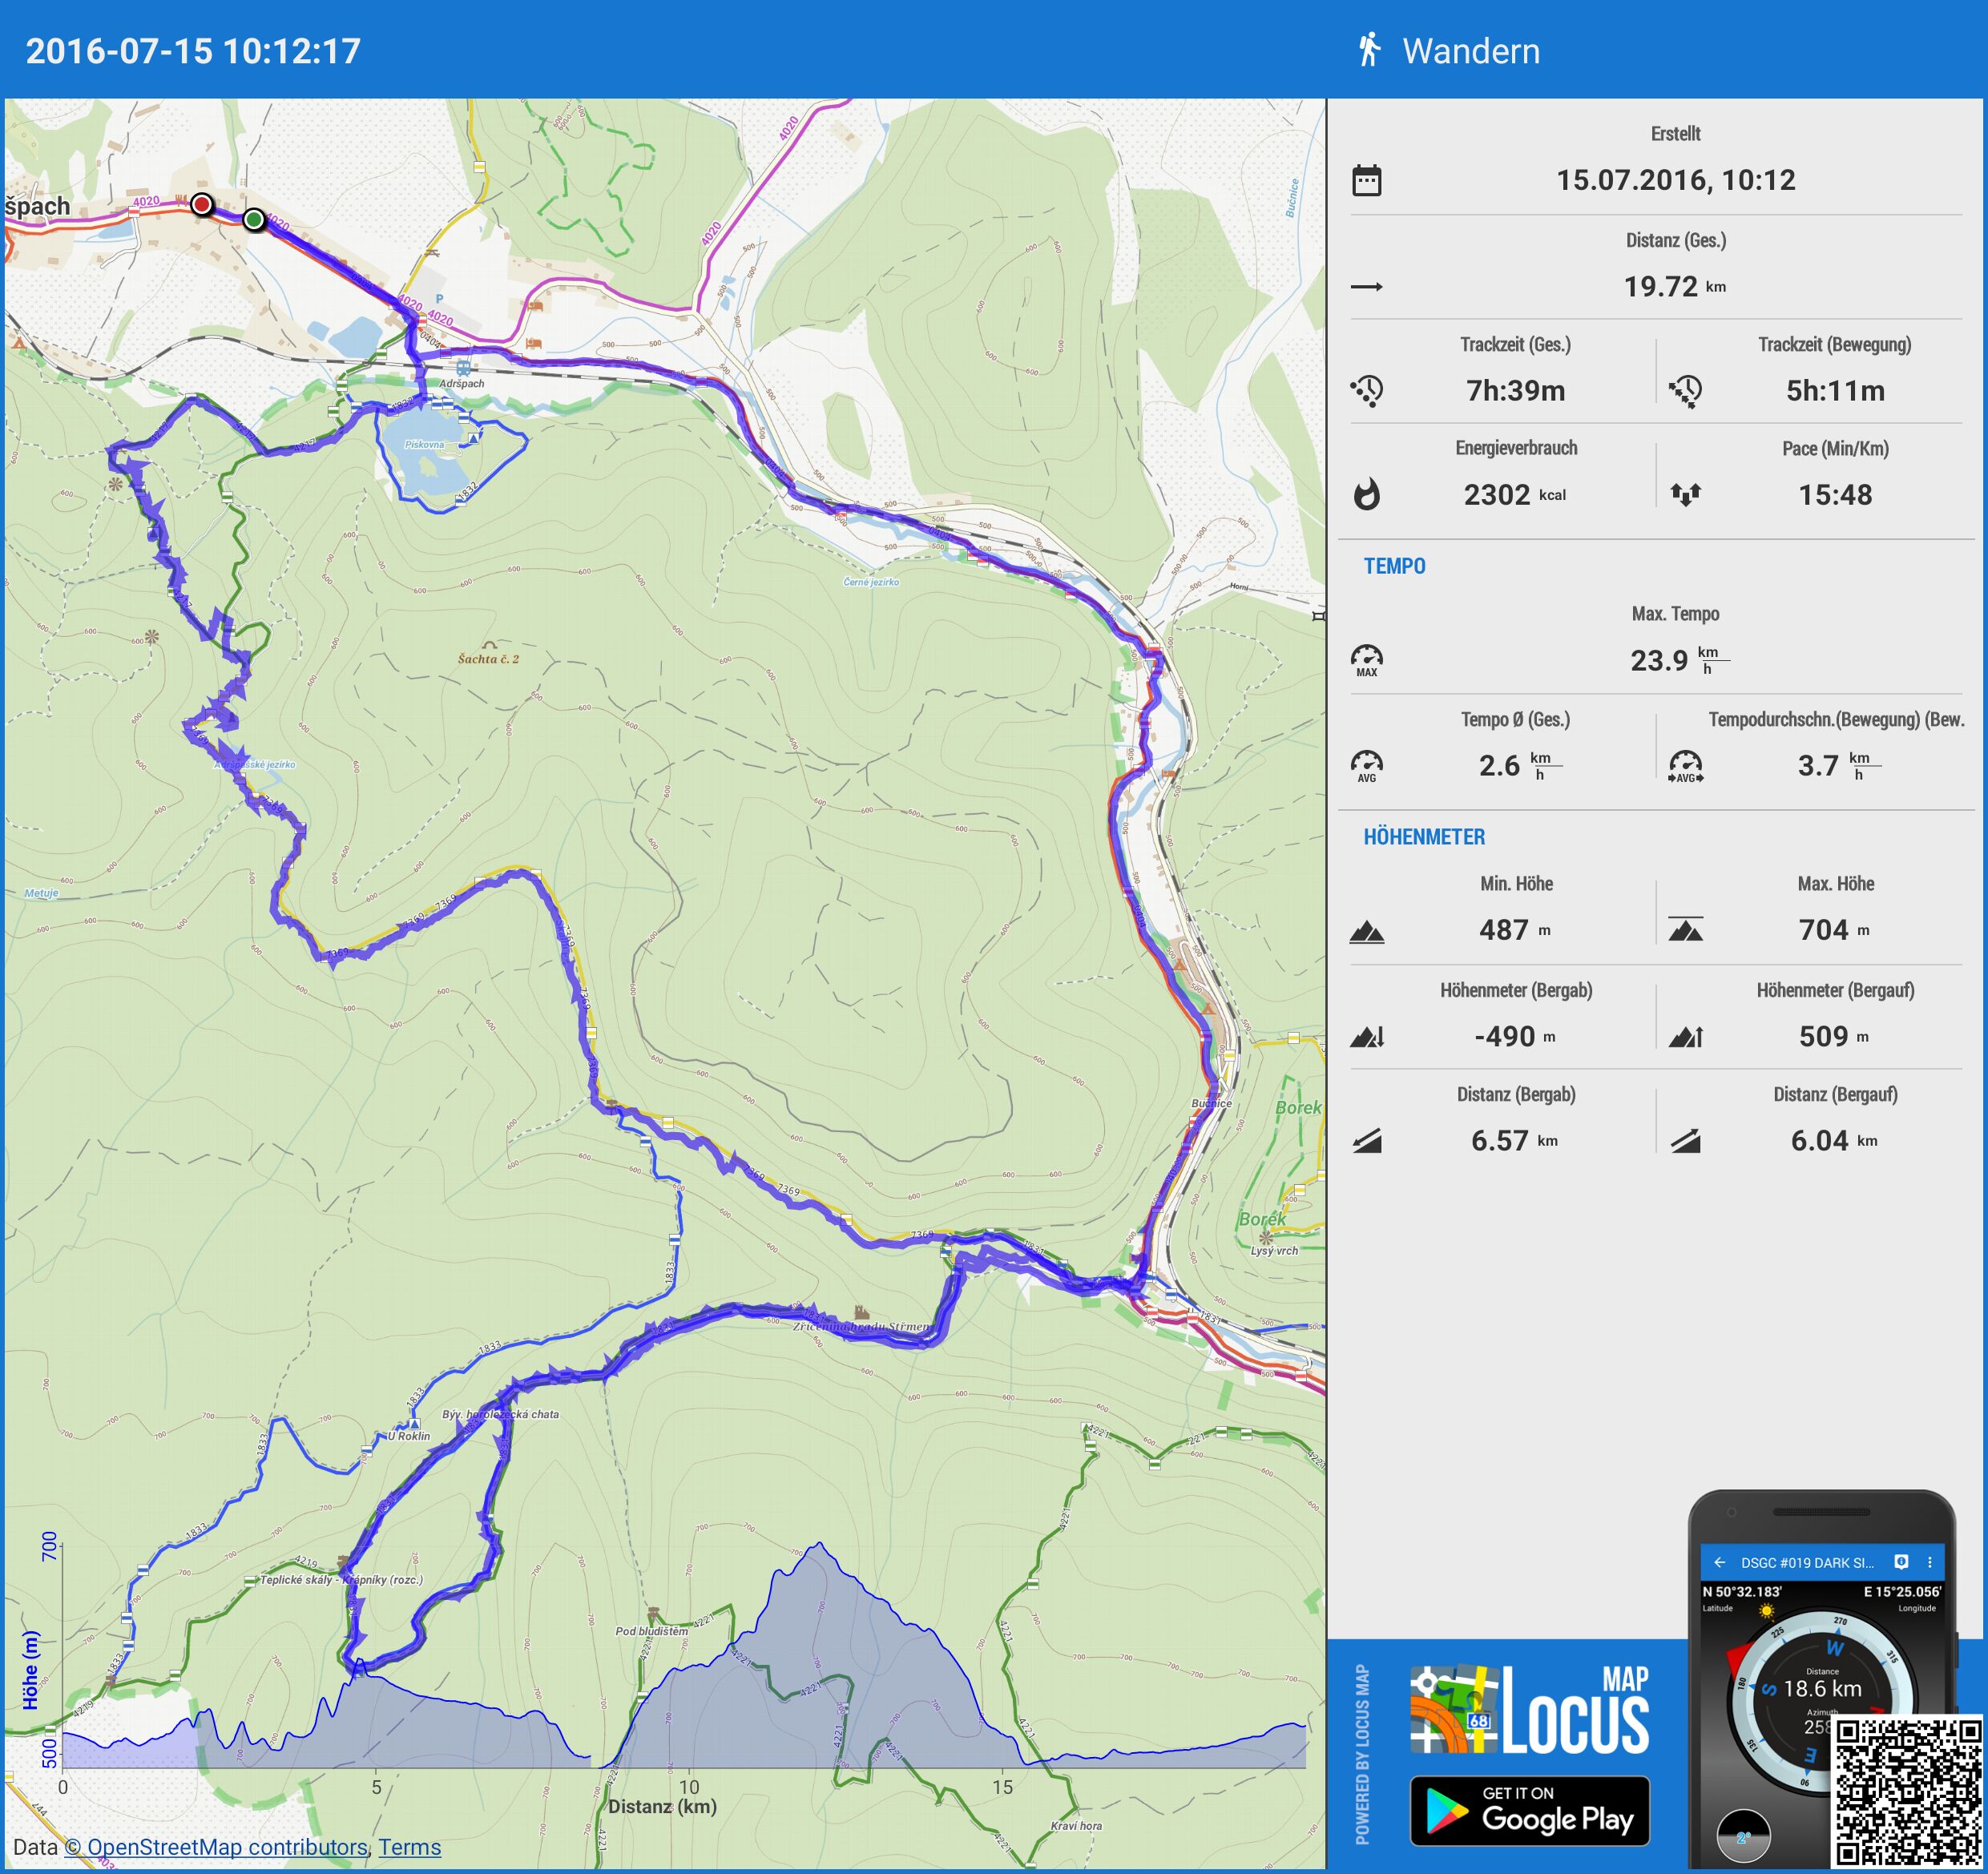1988x1874 pixels.
Task: Click the -490 m downhill value
Action: pos(1515,1036)
